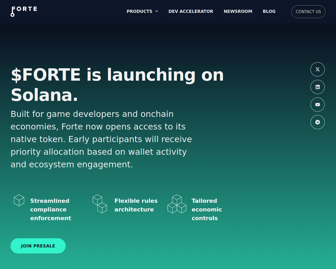Click the 'Built for game developers' paragraph
336x269 pixels.
tap(101, 139)
